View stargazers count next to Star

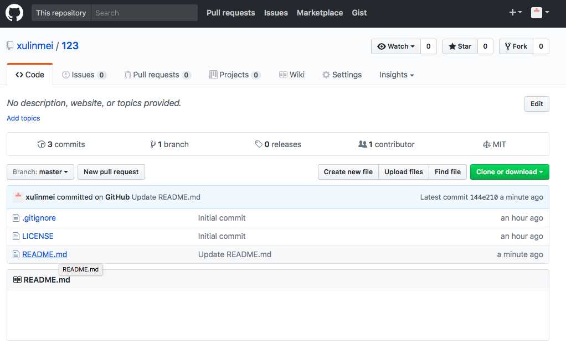click(x=485, y=46)
